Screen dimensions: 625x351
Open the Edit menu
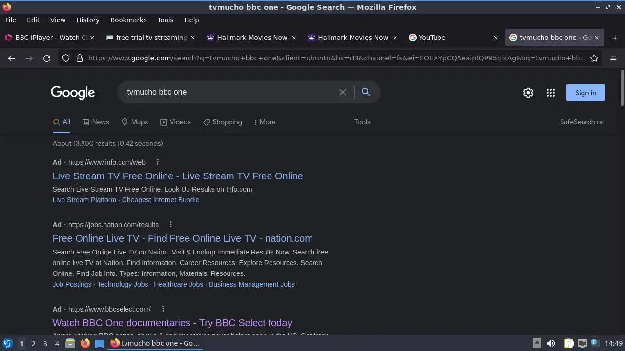(x=33, y=20)
